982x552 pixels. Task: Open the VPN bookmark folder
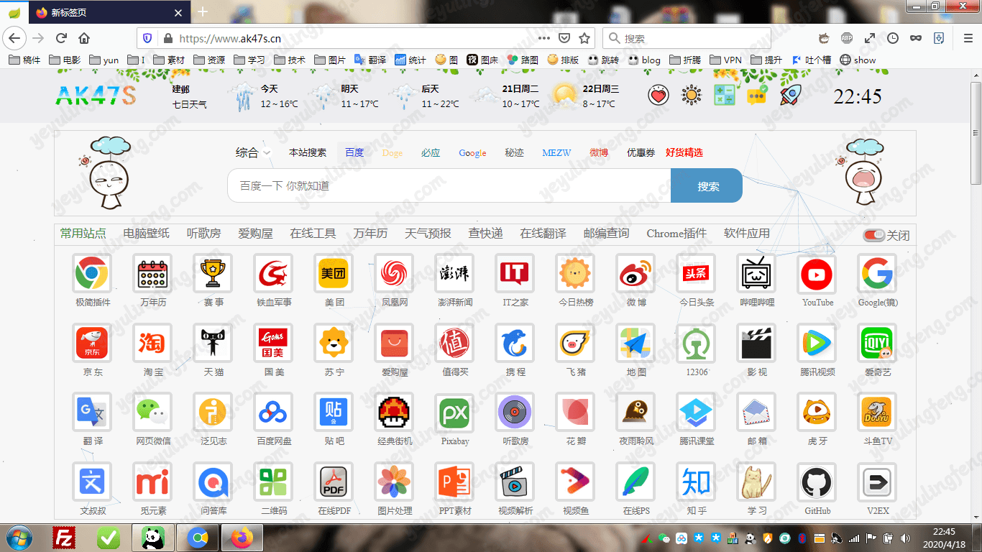click(725, 60)
